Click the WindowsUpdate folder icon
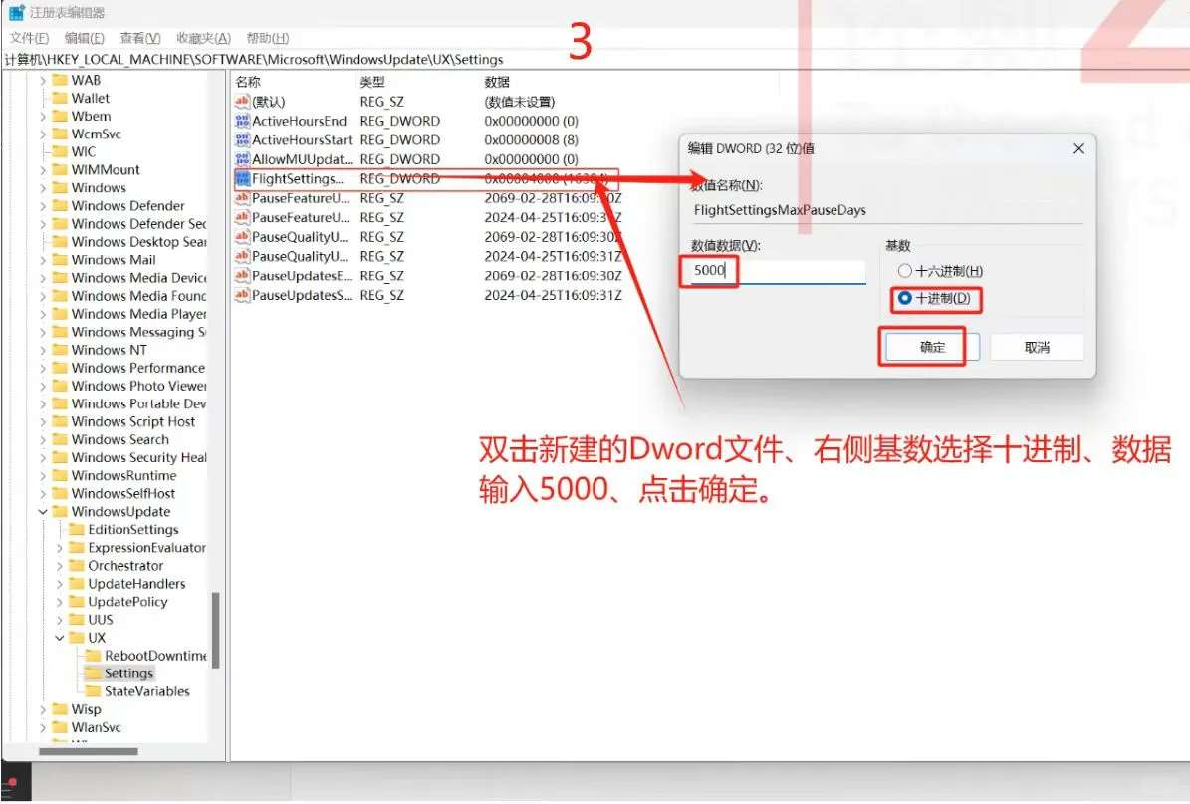The width and height of the screenshot is (1190, 804). (x=59, y=512)
